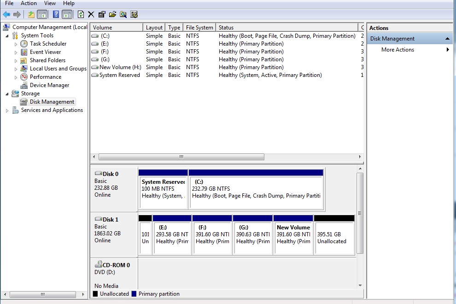Expand Services and Applications node

[x=7, y=111]
